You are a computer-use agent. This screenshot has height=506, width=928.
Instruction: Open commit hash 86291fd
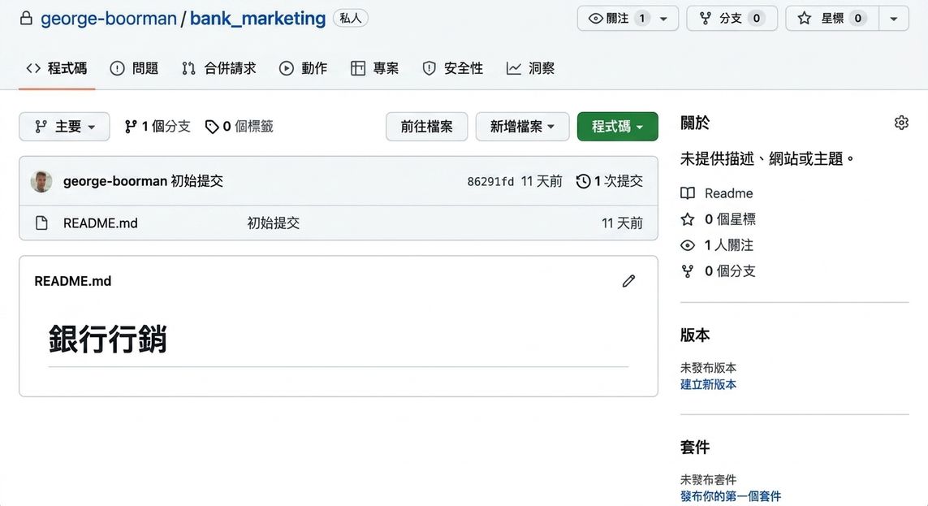coord(490,182)
